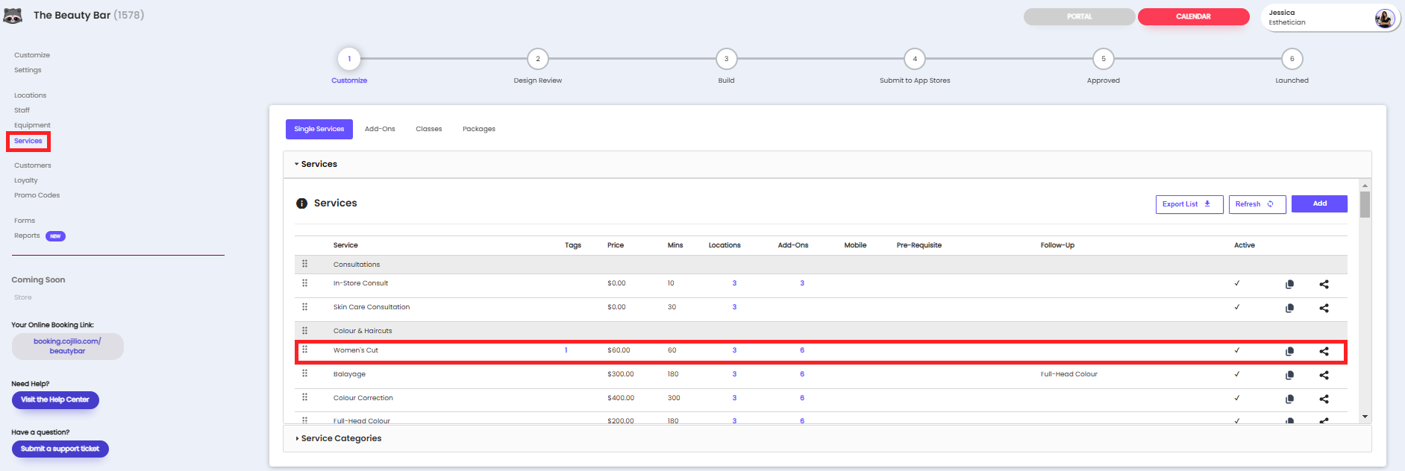Image resolution: width=1405 pixels, height=471 pixels.
Task: Open Settings in the sidebar
Action: coord(28,70)
